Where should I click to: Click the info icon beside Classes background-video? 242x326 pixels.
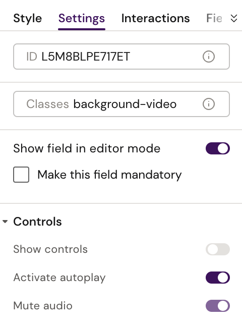(209, 104)
